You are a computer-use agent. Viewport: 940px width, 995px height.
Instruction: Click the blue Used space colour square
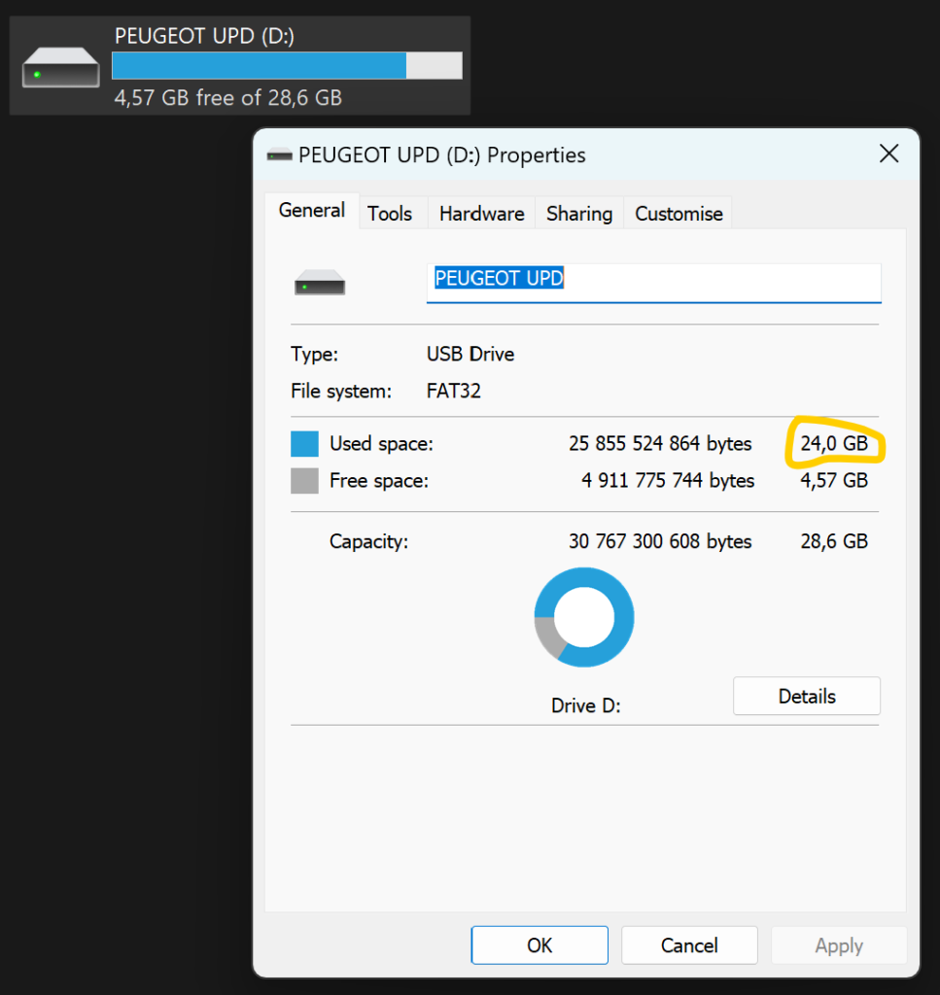(x=304, y=443)
